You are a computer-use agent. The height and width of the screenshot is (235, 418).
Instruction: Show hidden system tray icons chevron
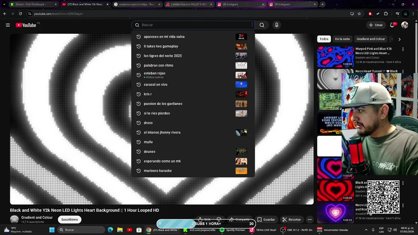[366, 230]
